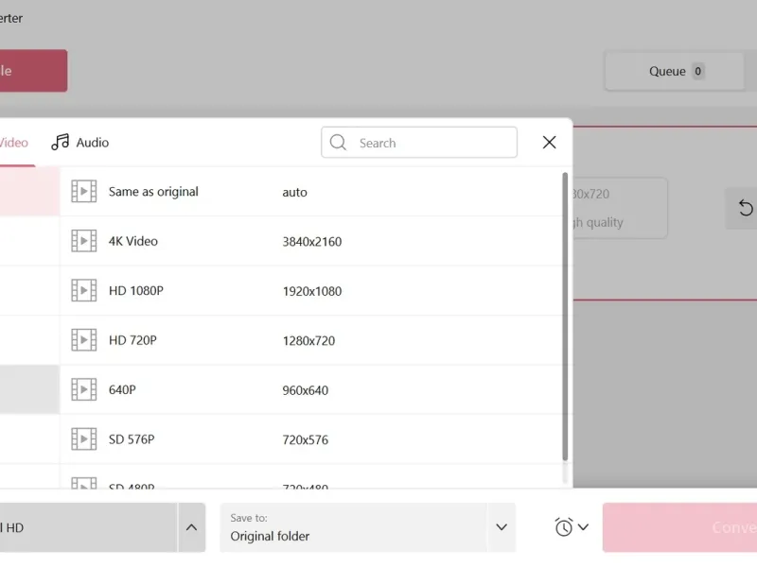Switch to the Audio tab

[80, 143]
